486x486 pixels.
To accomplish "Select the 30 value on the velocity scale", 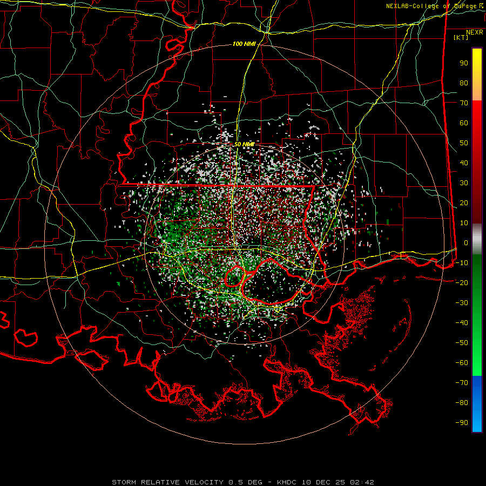I will [464, 183].
